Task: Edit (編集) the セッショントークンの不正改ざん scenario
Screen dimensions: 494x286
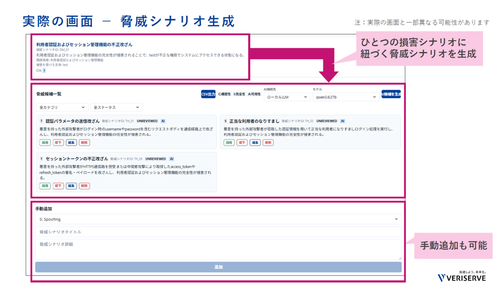Action: coord(71,186)
